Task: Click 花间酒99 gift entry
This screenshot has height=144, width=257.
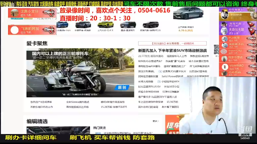Action: (238, 73)
